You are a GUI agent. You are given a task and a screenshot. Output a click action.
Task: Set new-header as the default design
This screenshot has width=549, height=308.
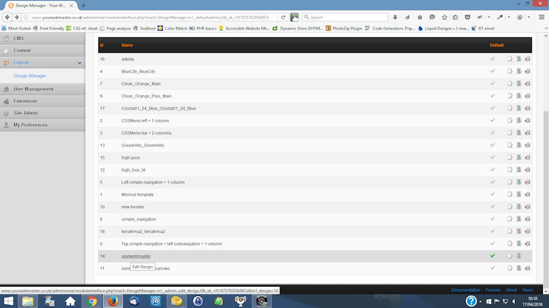coord(492,207)
